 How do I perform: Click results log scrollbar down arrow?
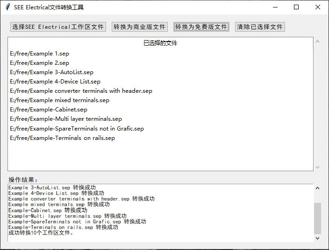tap(317, 238)
